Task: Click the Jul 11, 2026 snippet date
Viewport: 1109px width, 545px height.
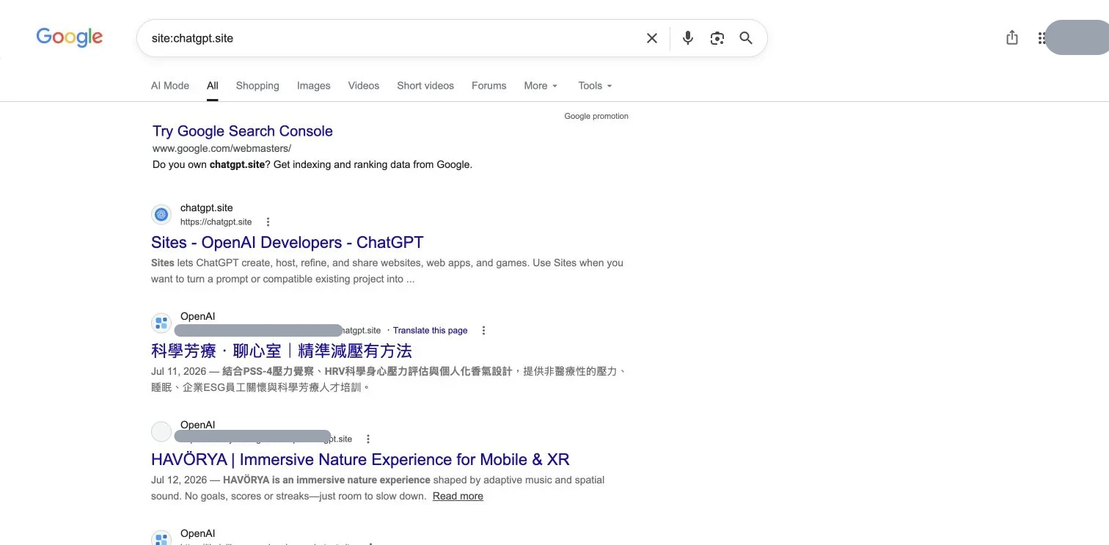Action: tap(179, 371)
